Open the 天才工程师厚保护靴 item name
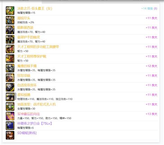Viewport: 164px width, 145px height. tap(32, 56)
